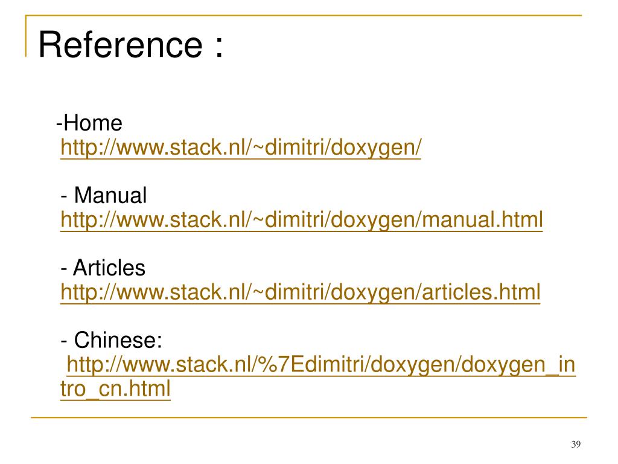Click the word 'manual.html' in URL
Screen dimensions: 618x464
coord(482,220)
